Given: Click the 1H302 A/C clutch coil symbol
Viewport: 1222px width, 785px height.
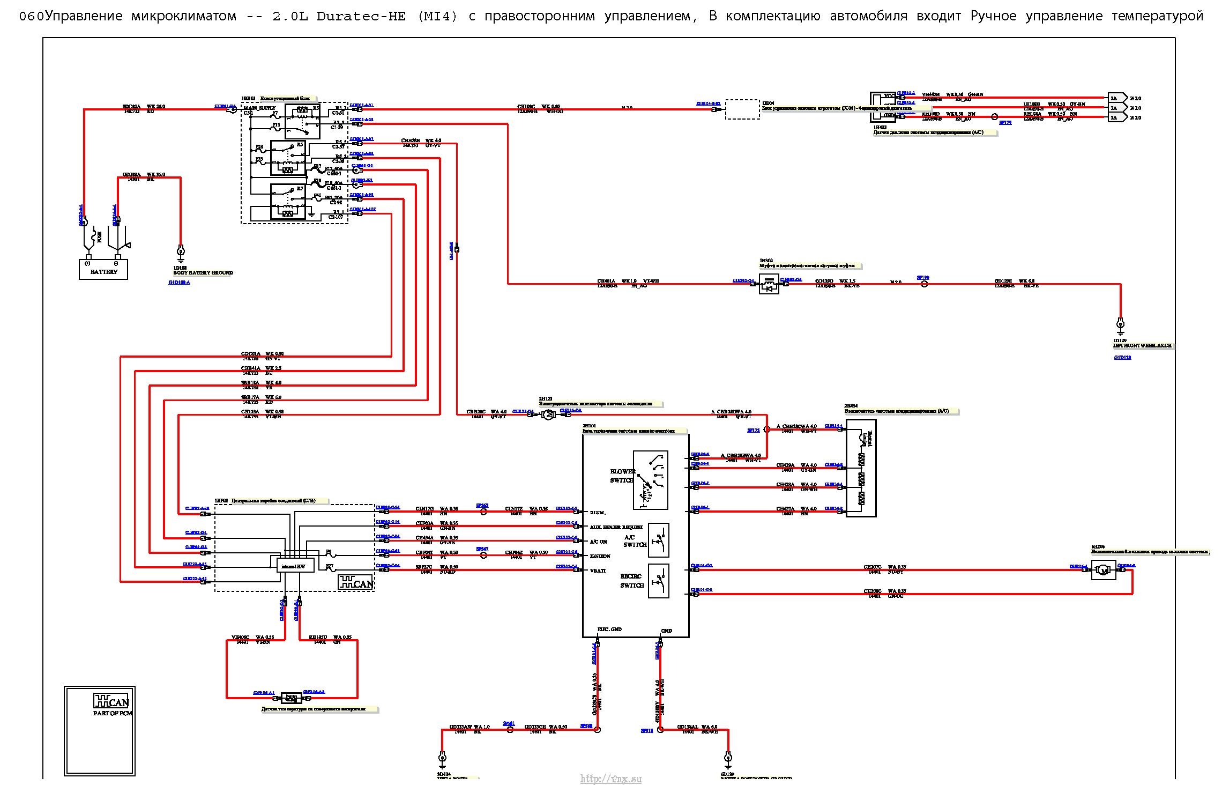Looking at the screenshot, I should point(769,284).
